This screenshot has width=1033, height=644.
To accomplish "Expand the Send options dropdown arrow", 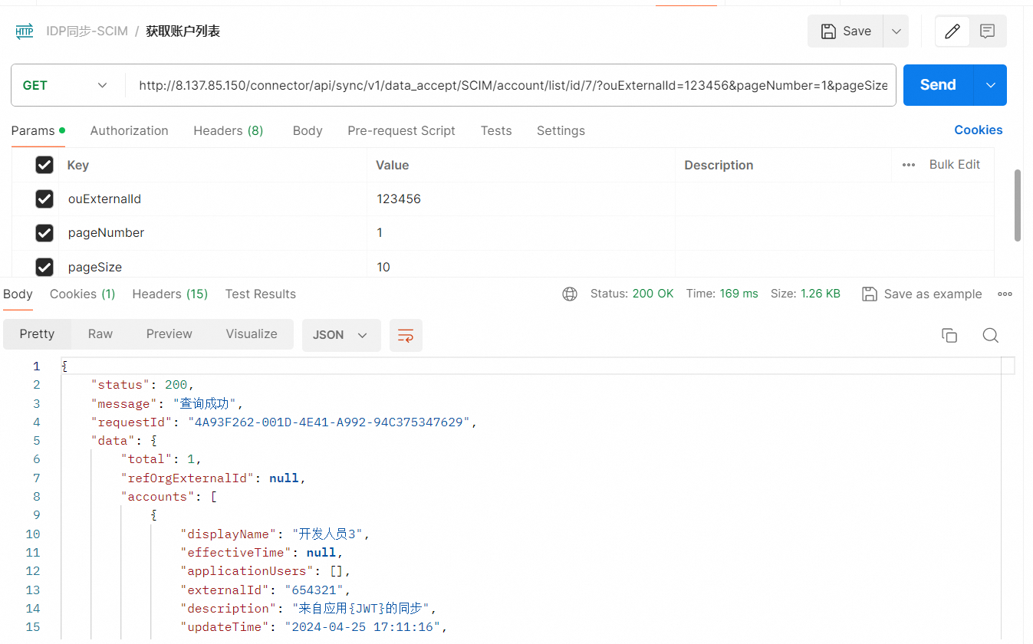I will click(x=991, y=85).
